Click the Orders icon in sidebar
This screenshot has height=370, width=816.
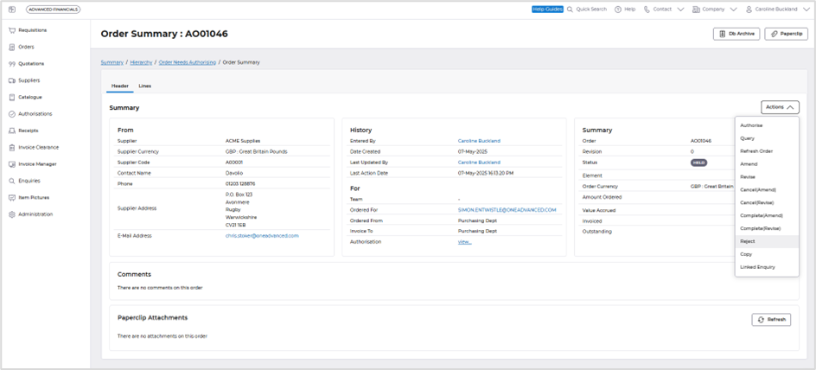click(12, 47)
